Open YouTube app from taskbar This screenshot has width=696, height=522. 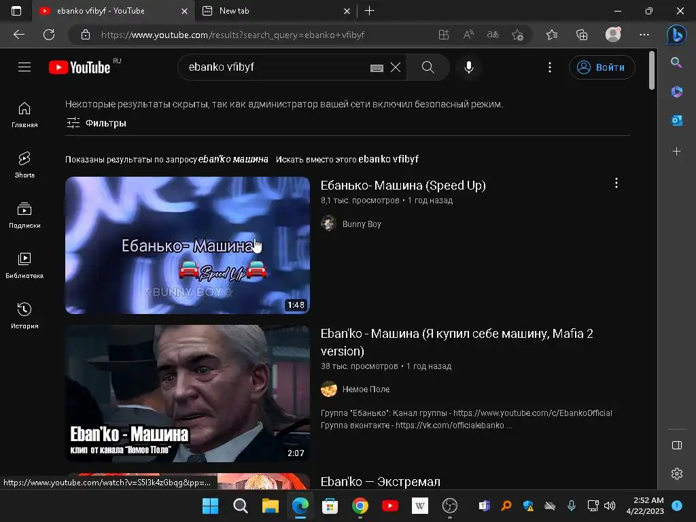click(x=389, y=506)
